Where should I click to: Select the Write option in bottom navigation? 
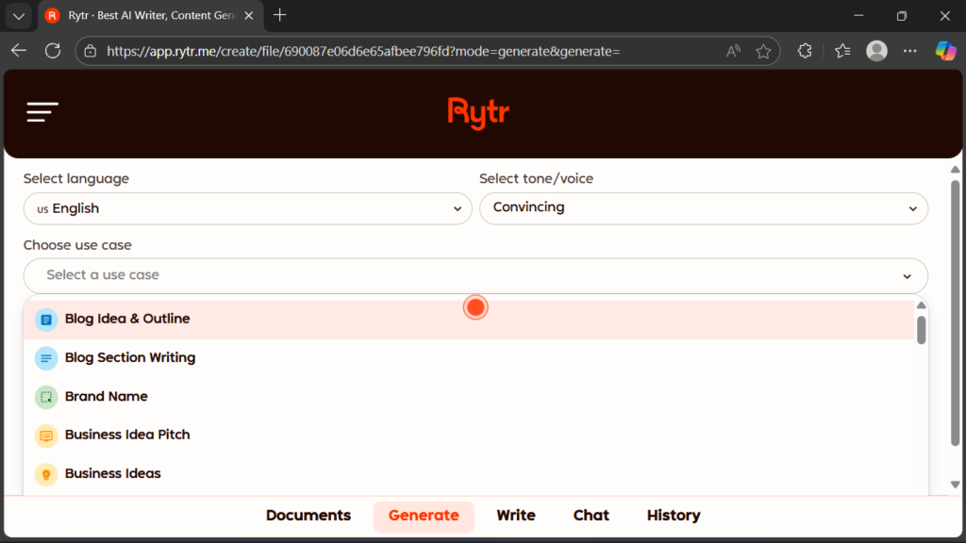[x=515, y=516]
